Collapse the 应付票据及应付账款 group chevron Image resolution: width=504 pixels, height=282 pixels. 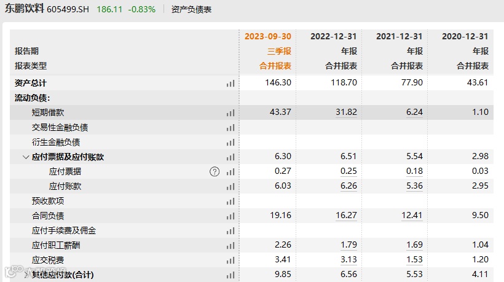pyautogui.click(x=26, y=157)
